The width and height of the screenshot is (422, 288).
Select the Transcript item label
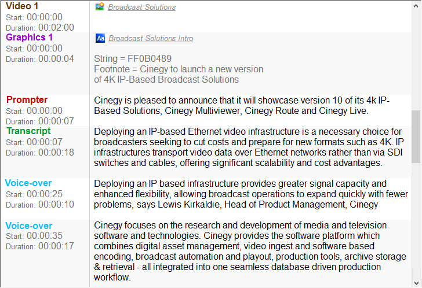click(28, 131)
